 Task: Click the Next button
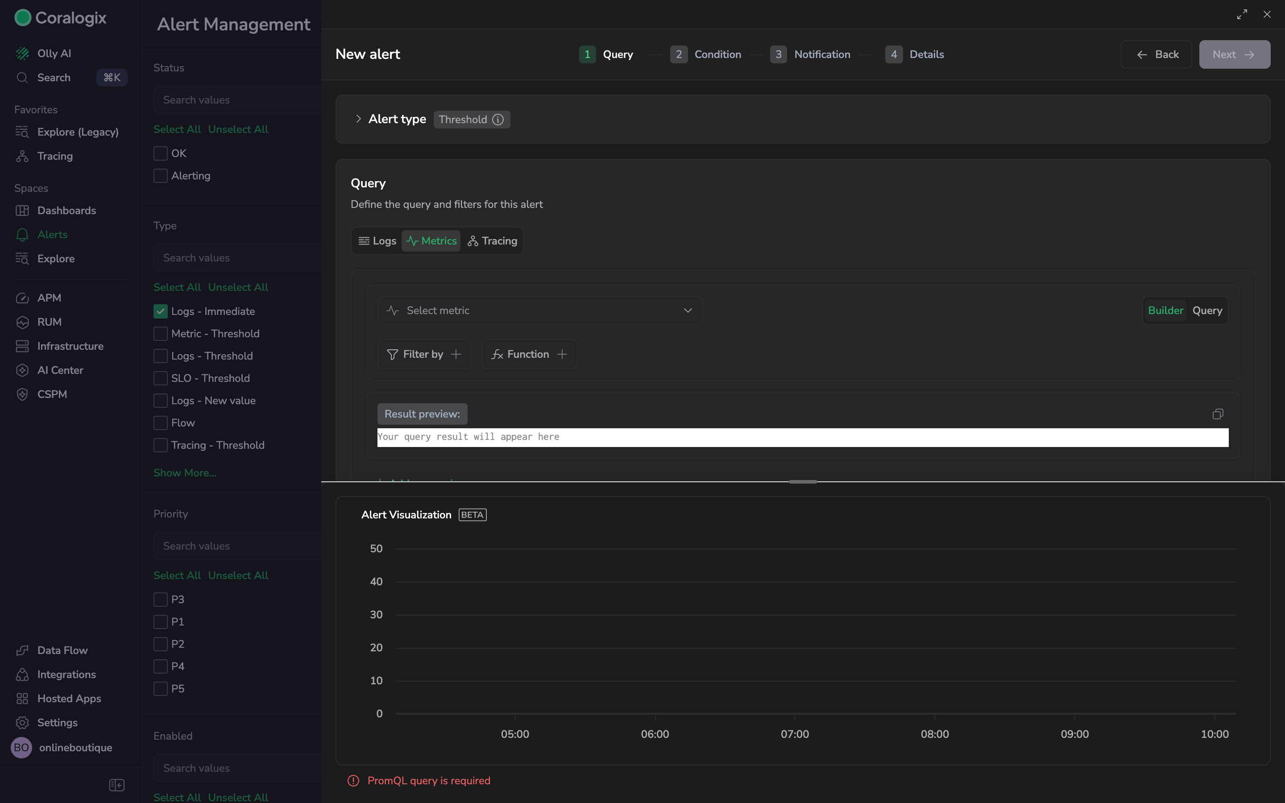(1234, 54)
